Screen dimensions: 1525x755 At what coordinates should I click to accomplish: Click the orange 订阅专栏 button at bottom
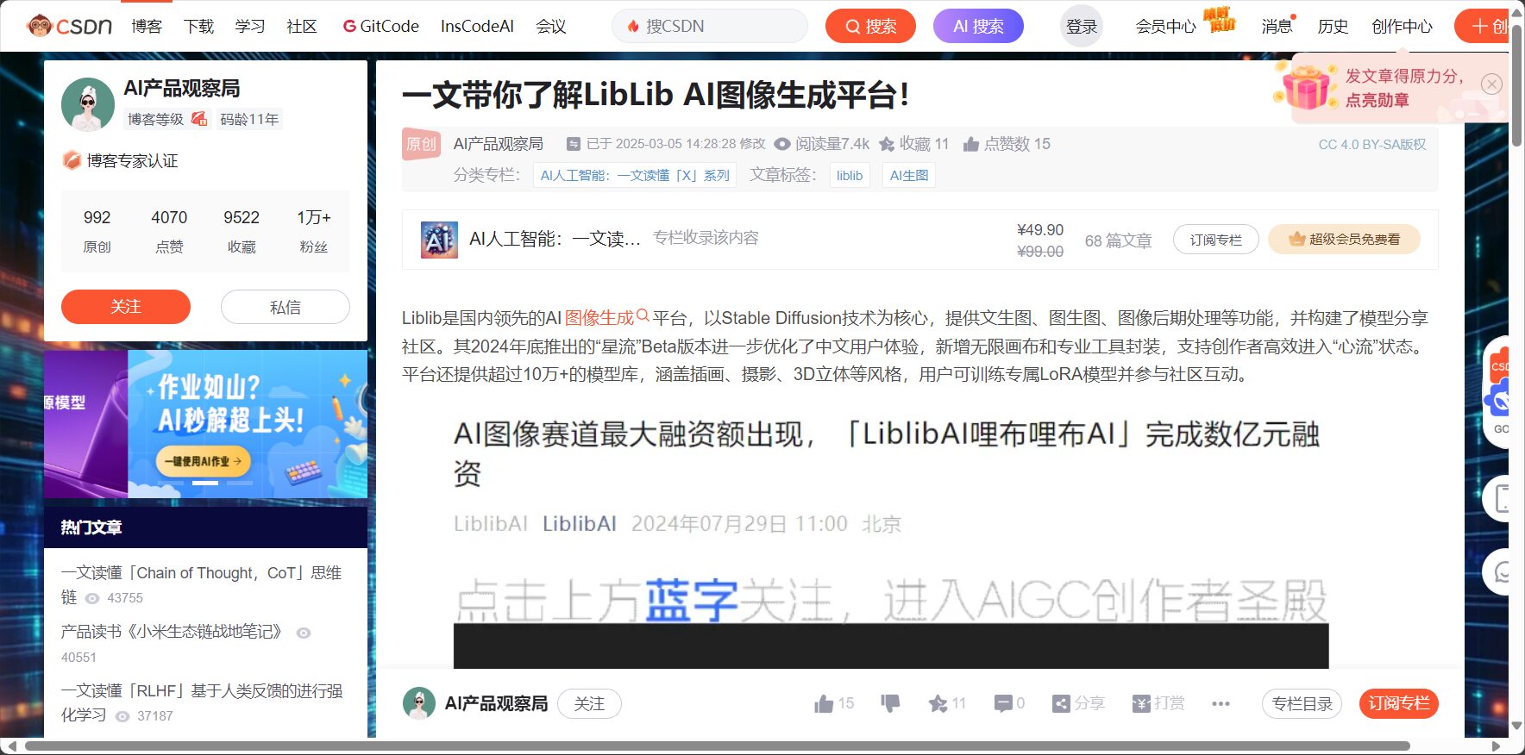tap(1398, 704)
